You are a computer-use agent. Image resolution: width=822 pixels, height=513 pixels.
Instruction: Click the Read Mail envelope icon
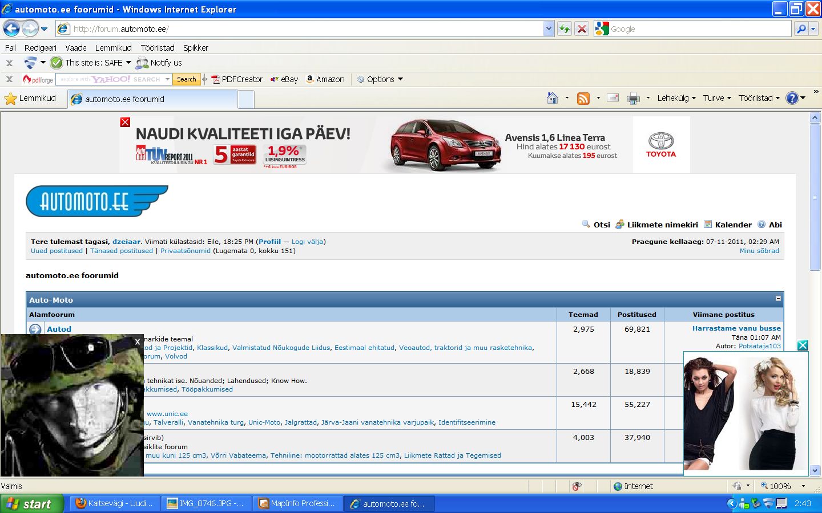tap(613, 98)
